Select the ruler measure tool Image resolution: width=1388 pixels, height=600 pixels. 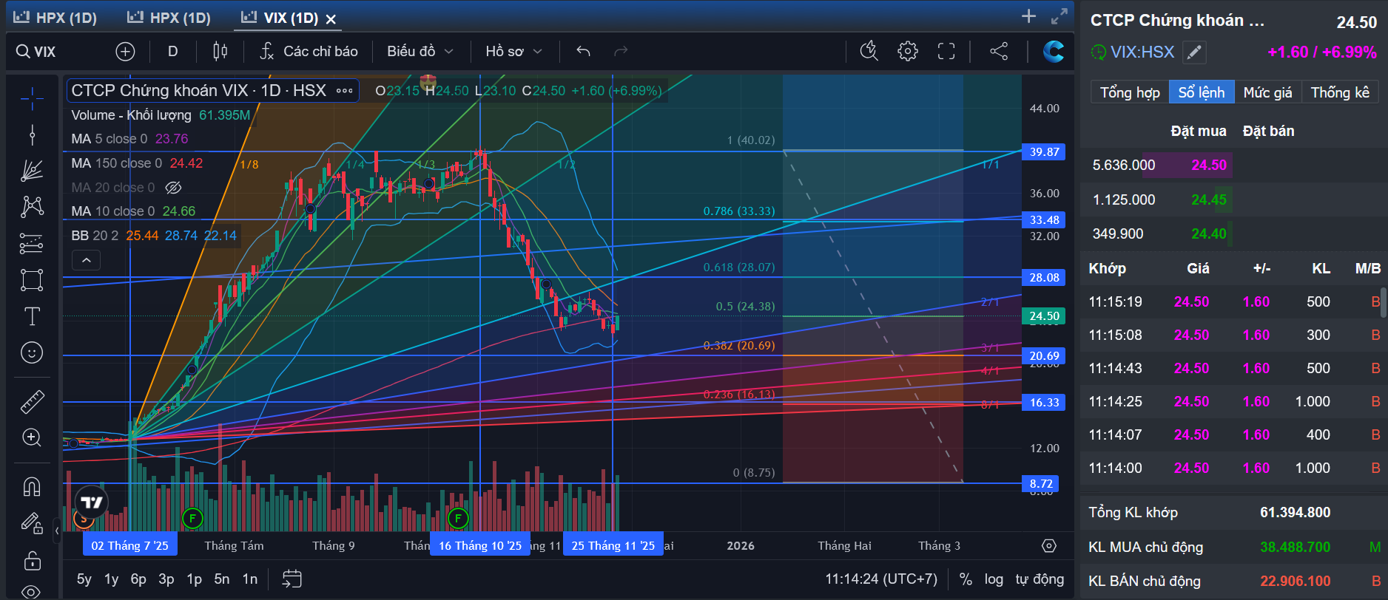(x=32, y=401)
